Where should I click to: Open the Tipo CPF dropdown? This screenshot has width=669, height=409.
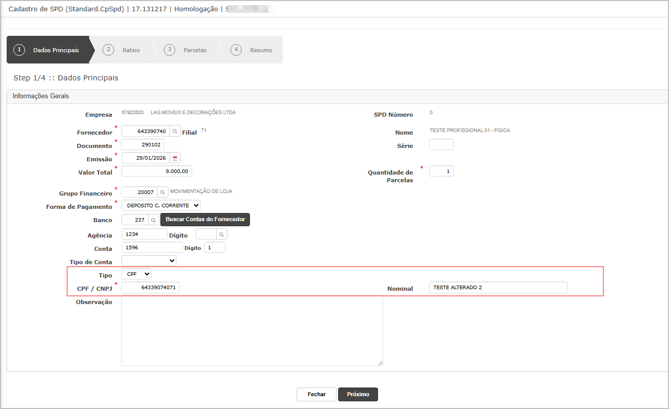coord(136,274)
